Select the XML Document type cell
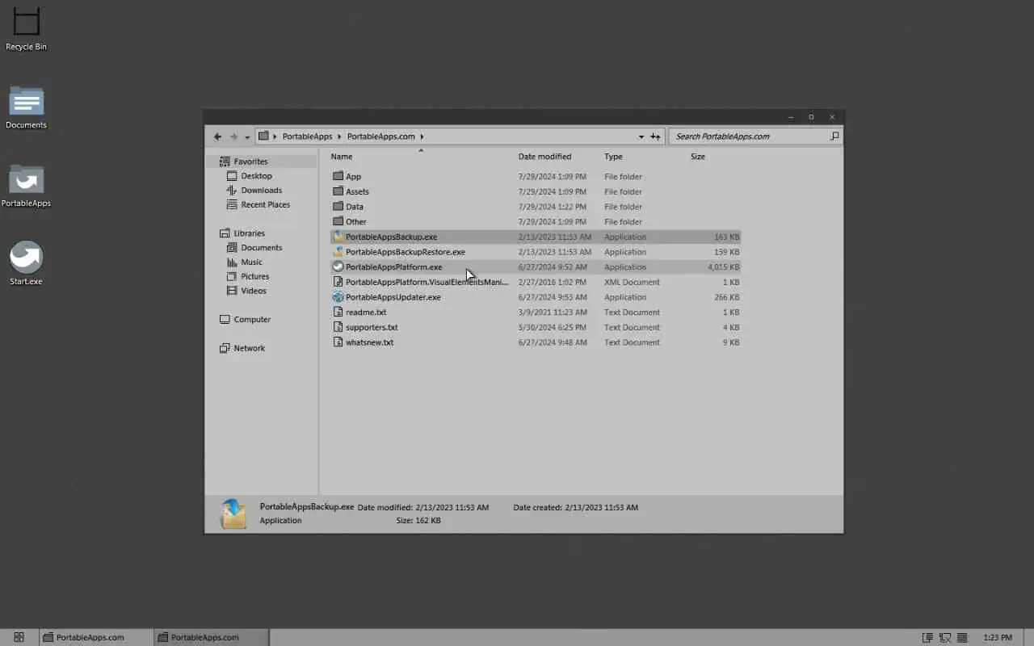Screen dimensions: 1034x646 coord(632,283)
